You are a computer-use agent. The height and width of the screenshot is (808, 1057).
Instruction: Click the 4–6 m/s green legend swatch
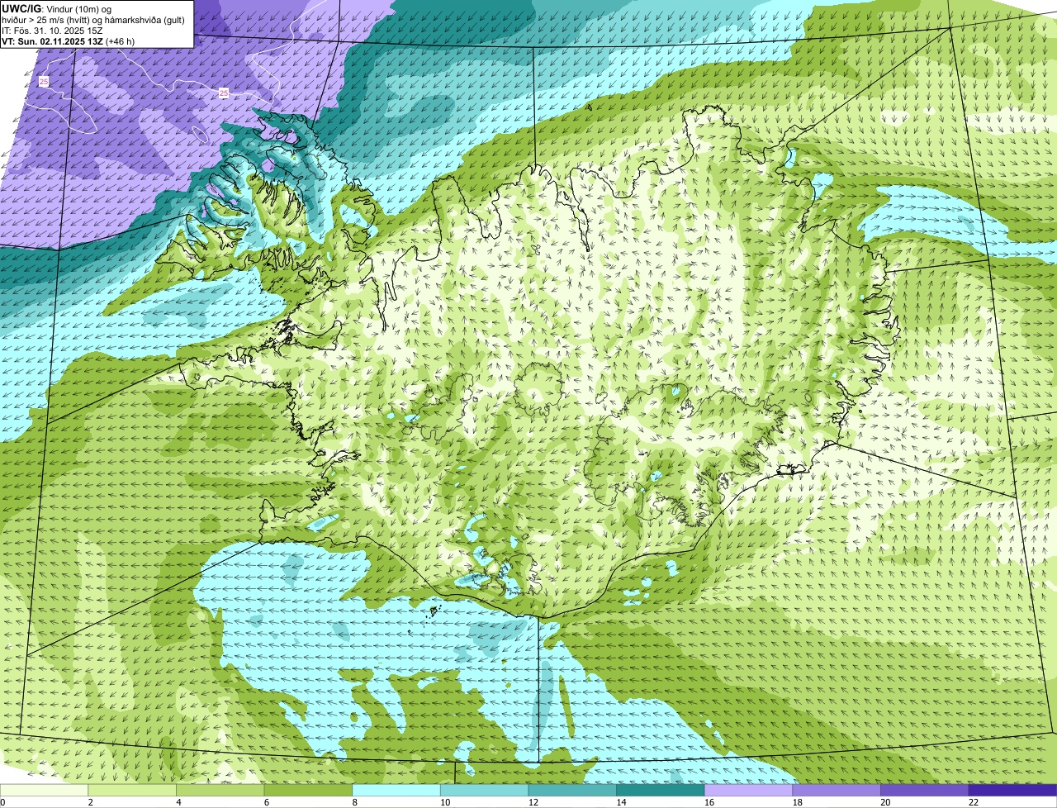[x=220, y=790]
